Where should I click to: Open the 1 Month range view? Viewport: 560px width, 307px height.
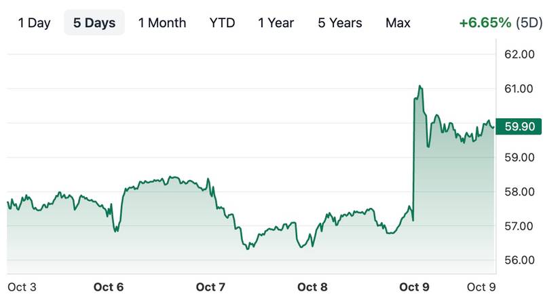pos(162,22)
